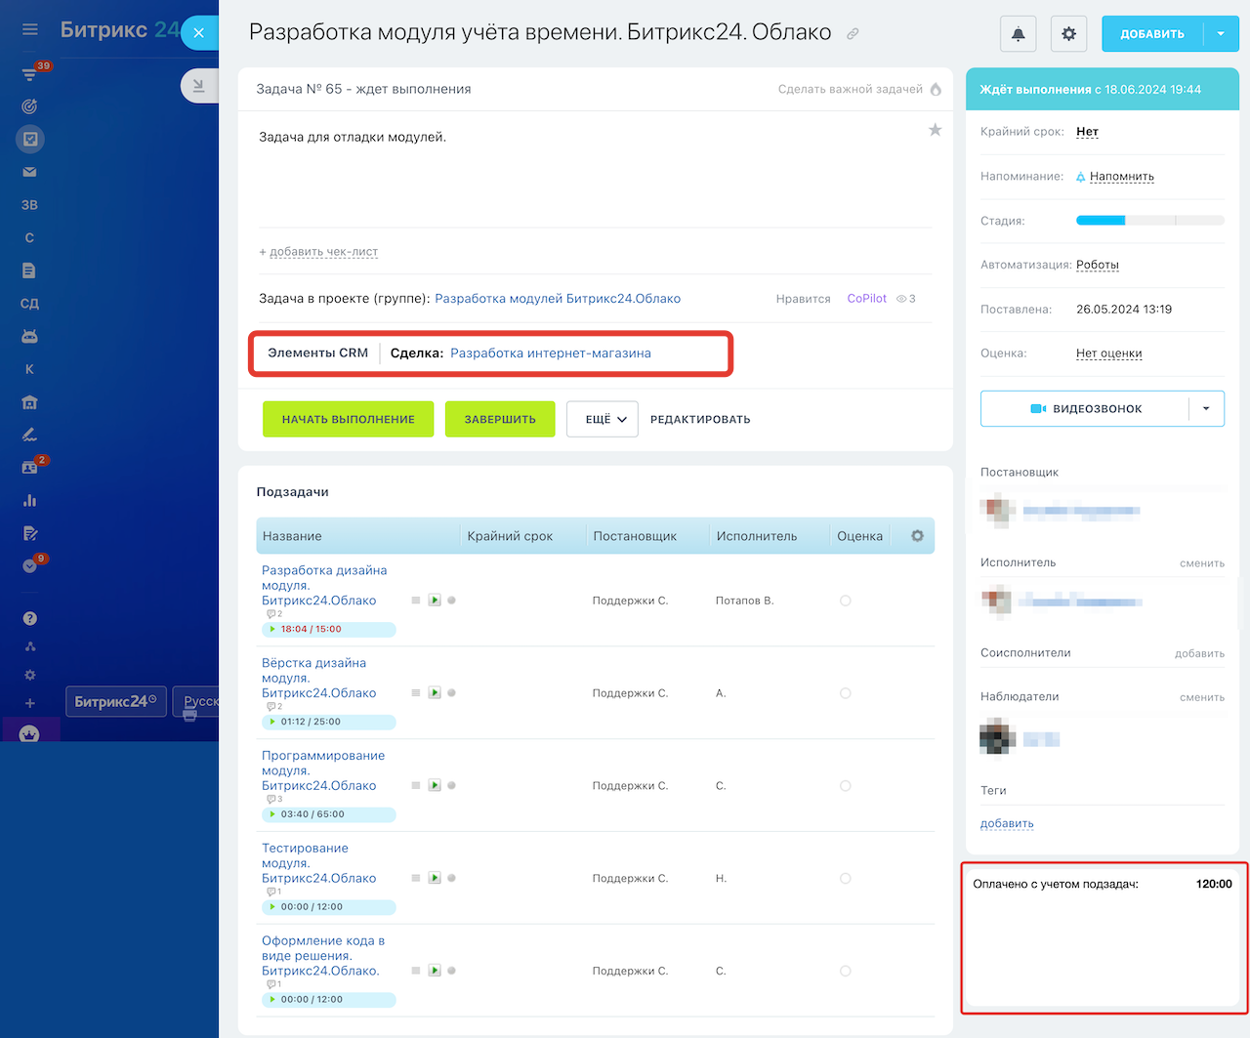Copy task link via the chain icon by the title
1250x1038 pixels.
tap(853, 34)
